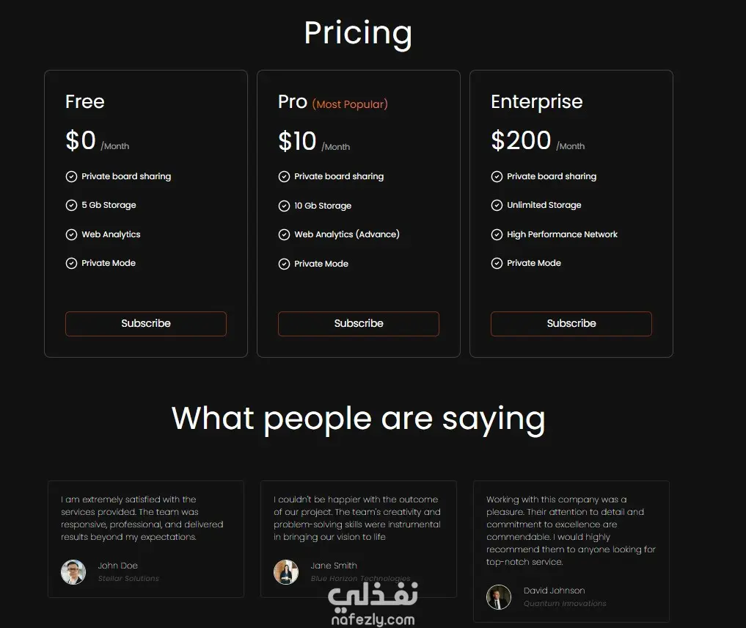Subscribe to the Enterprise plan

[571, 324]
